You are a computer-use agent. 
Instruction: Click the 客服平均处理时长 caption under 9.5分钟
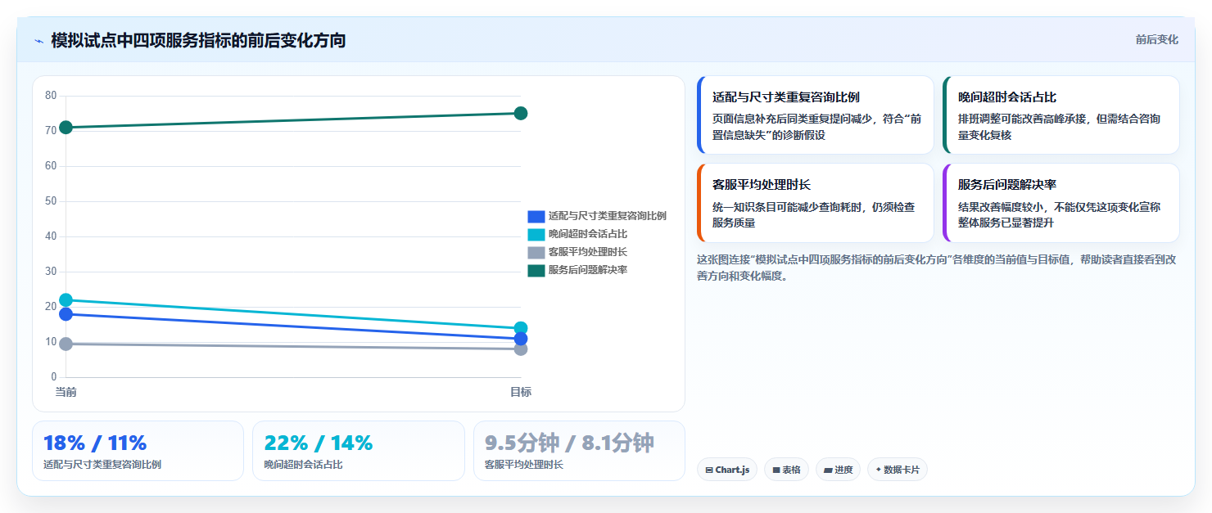[x=524, y=465]
